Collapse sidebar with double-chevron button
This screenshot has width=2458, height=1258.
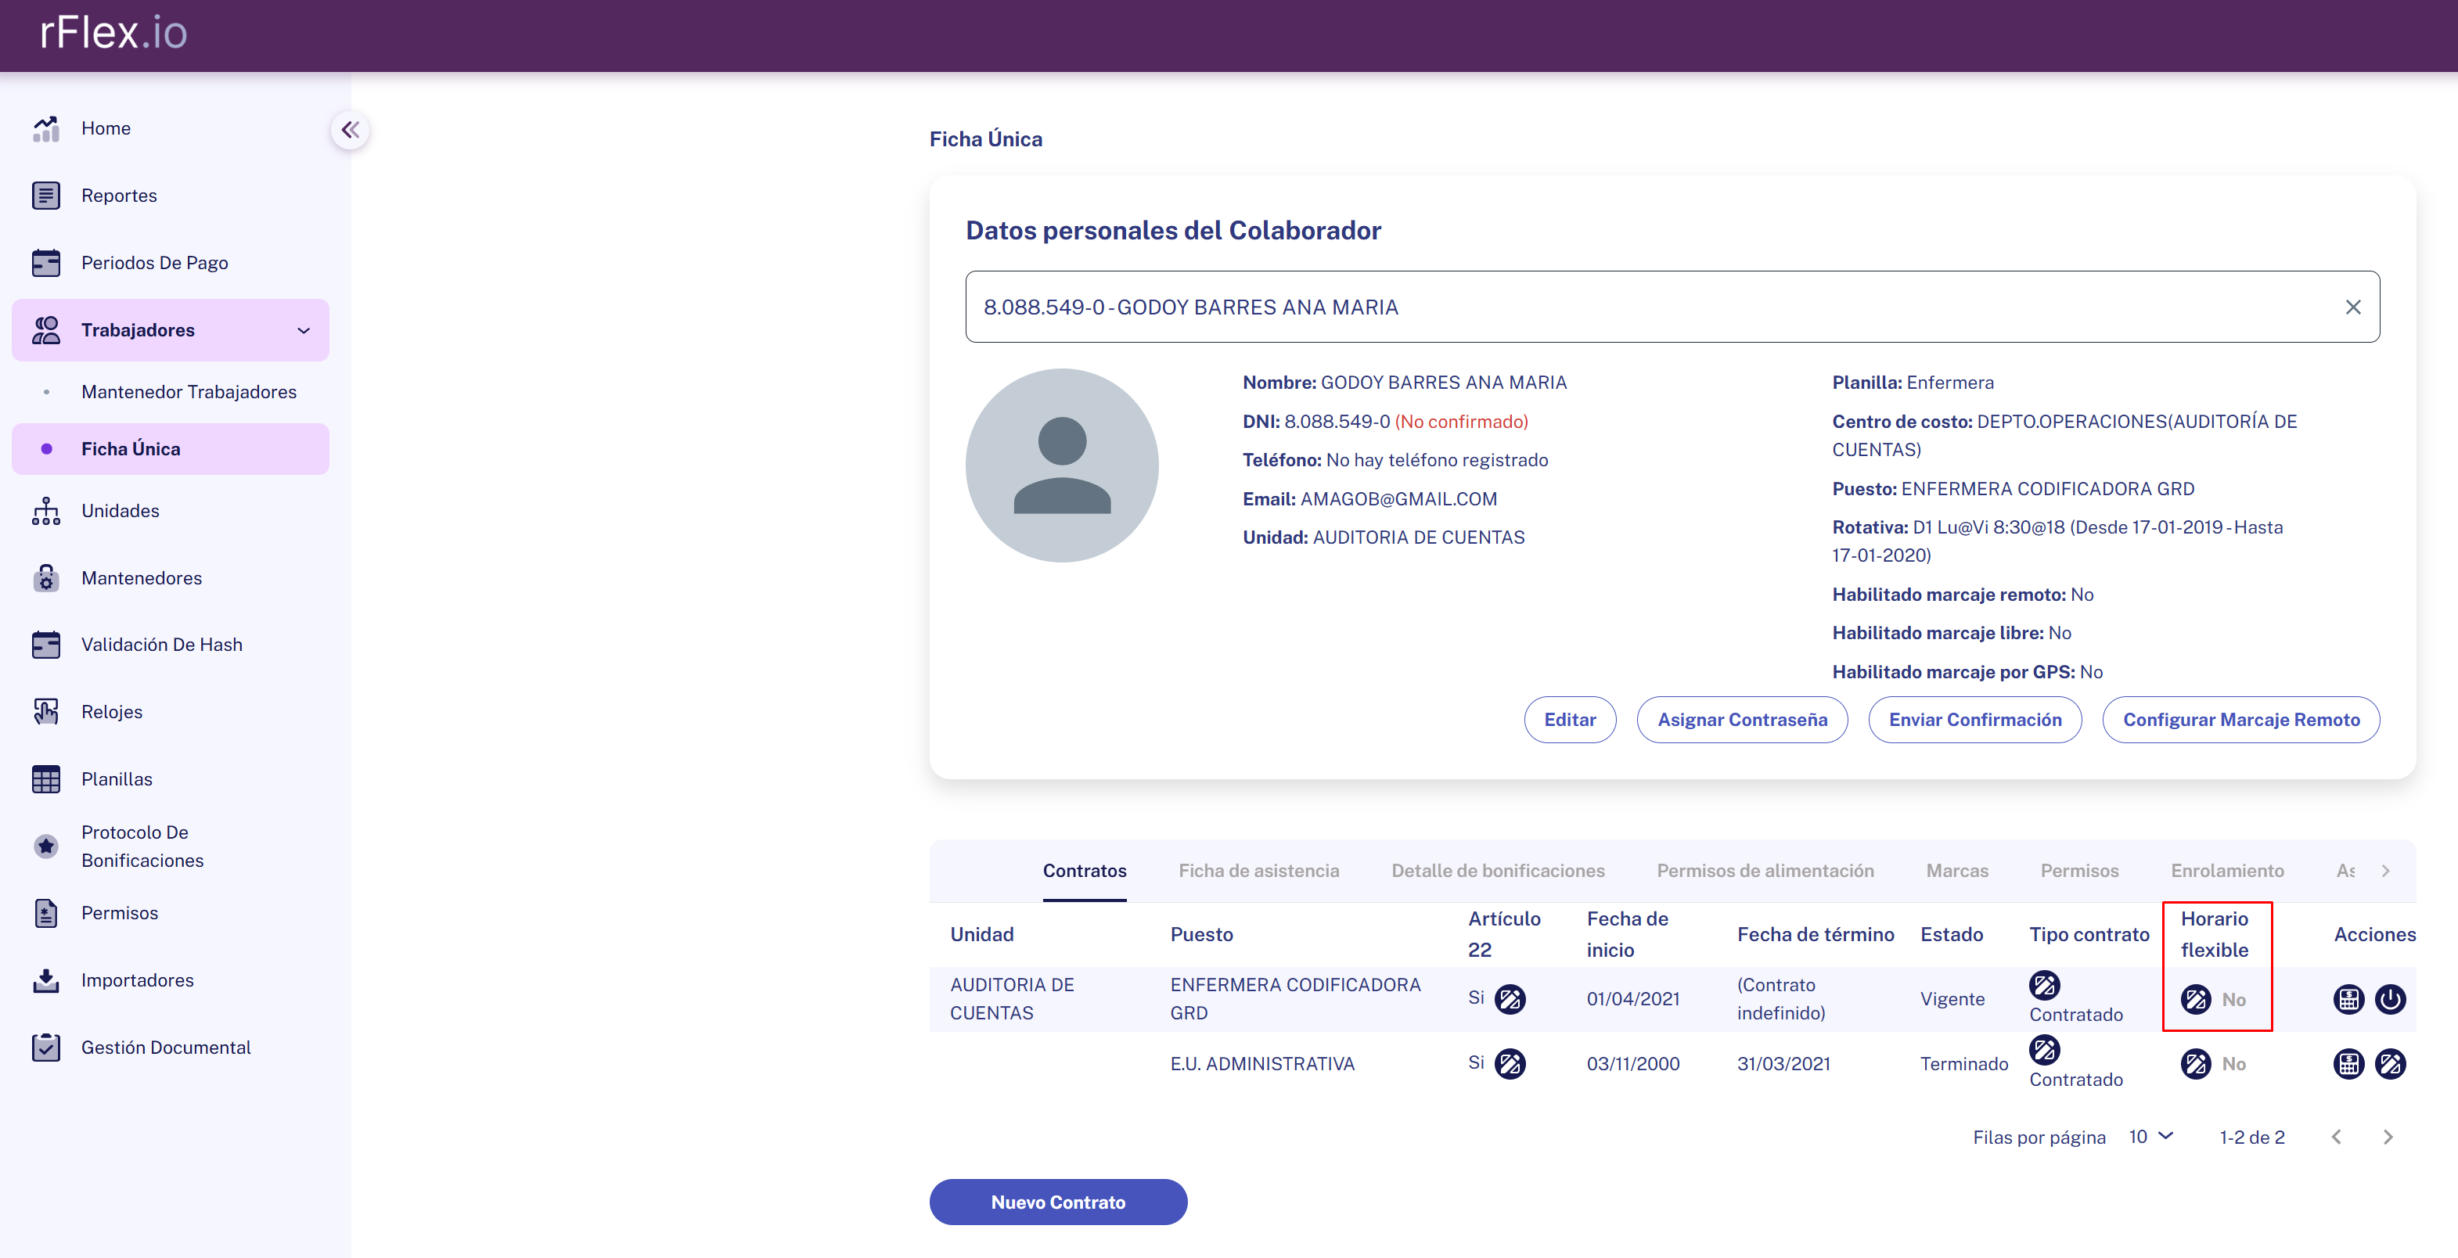[x=350, y=130]
